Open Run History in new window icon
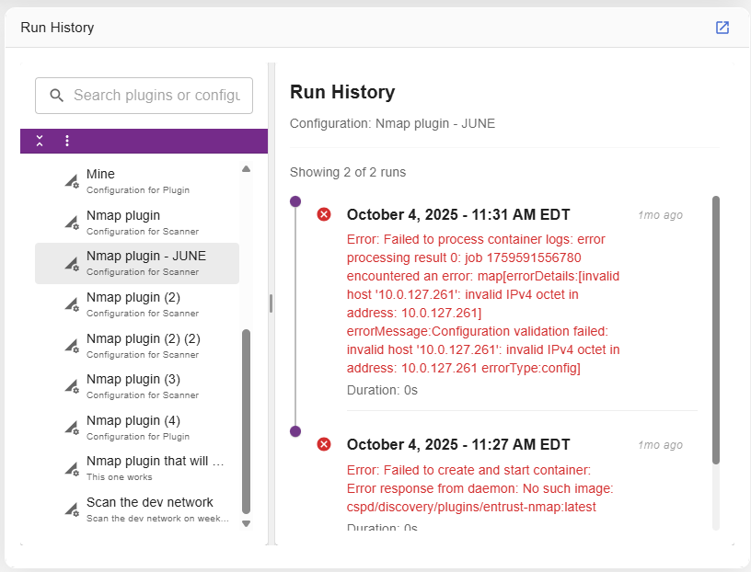 [722, 28]
